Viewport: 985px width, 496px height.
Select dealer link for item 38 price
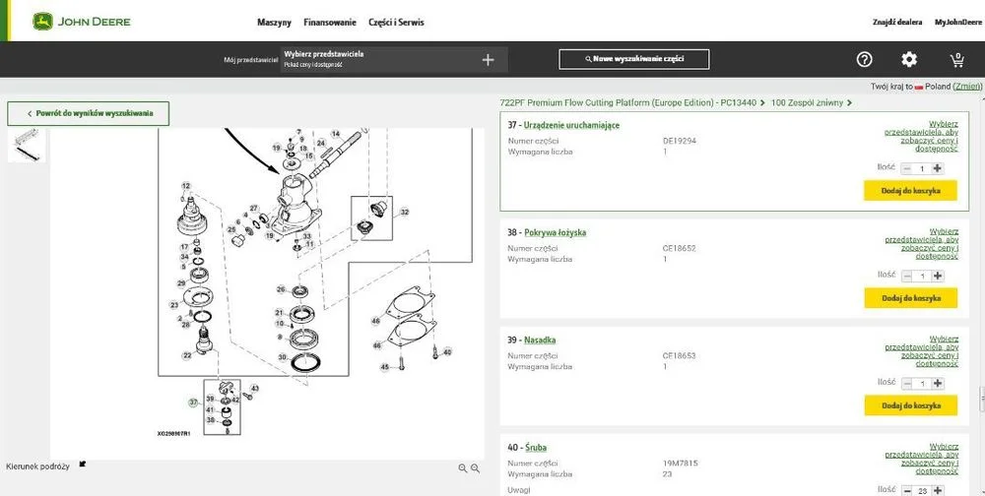pyautogui.click(x=922, y=244)
